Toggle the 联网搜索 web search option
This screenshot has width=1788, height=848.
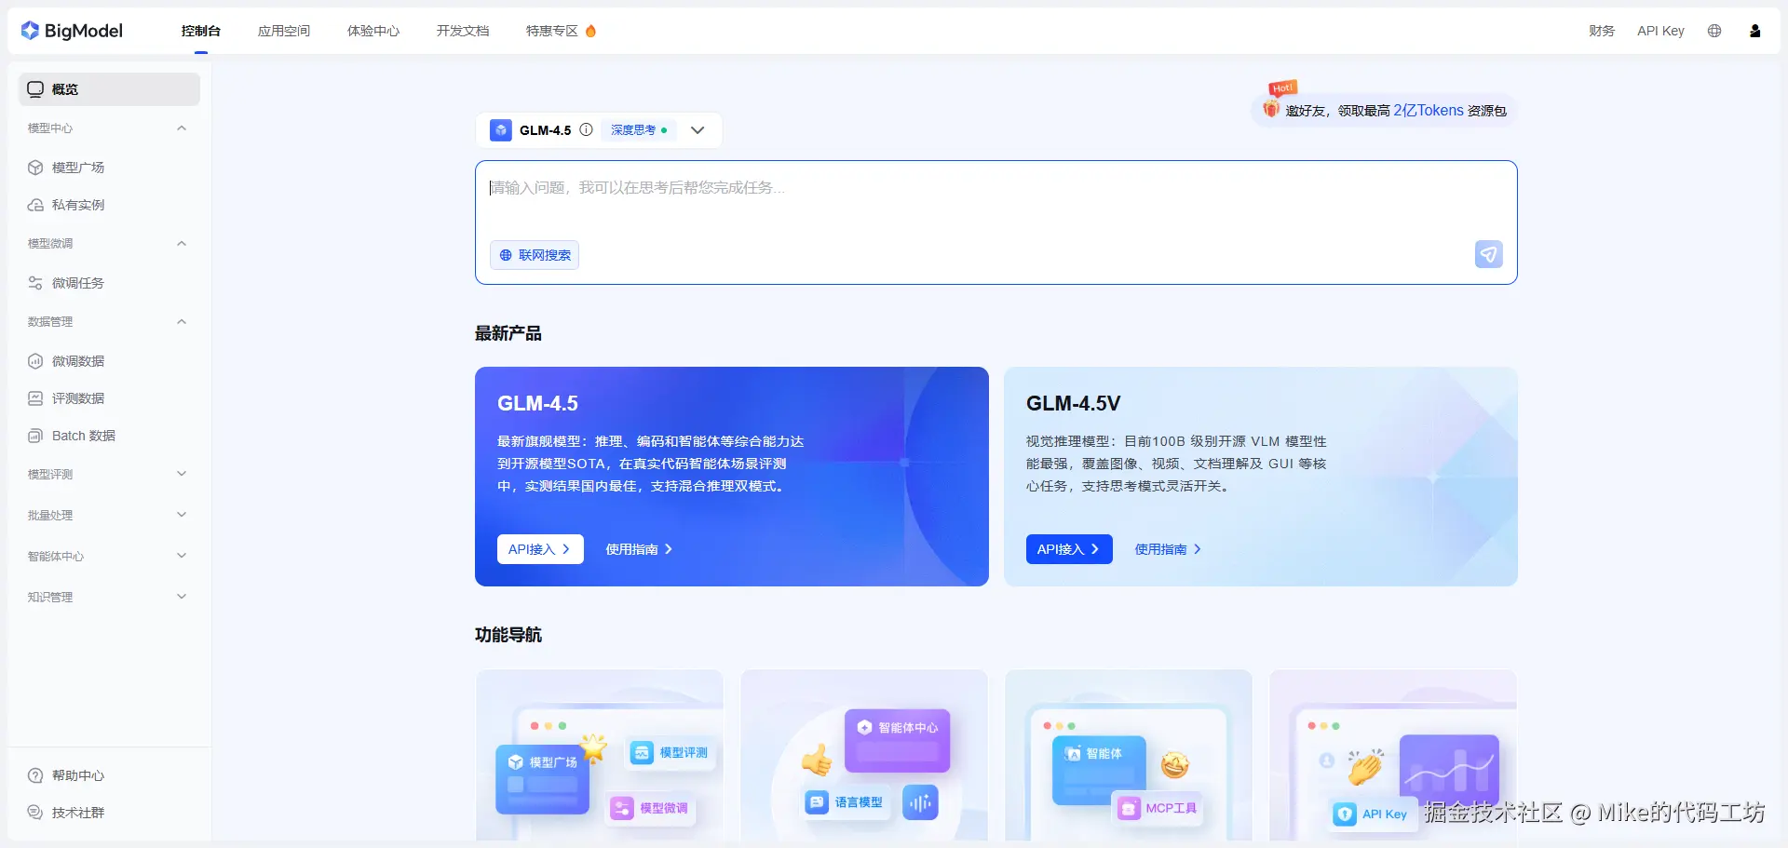tap(535, 255)
